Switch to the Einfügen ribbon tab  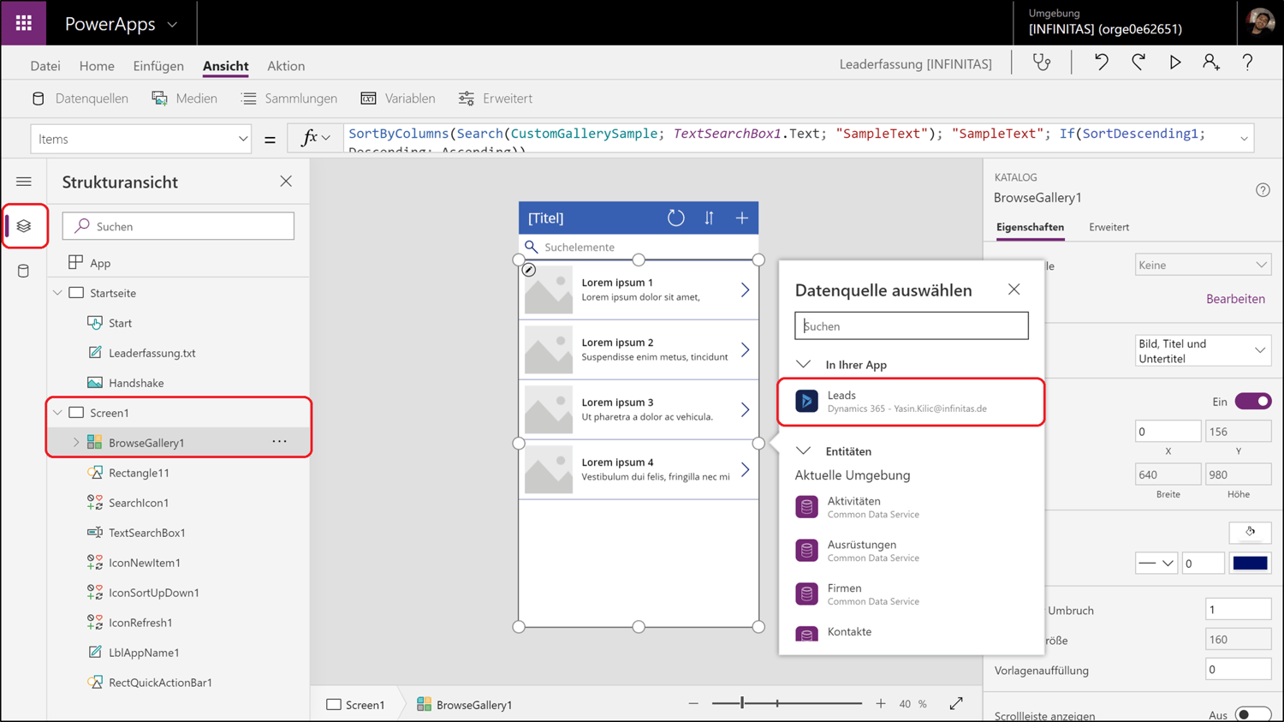[x=158, y=66]
